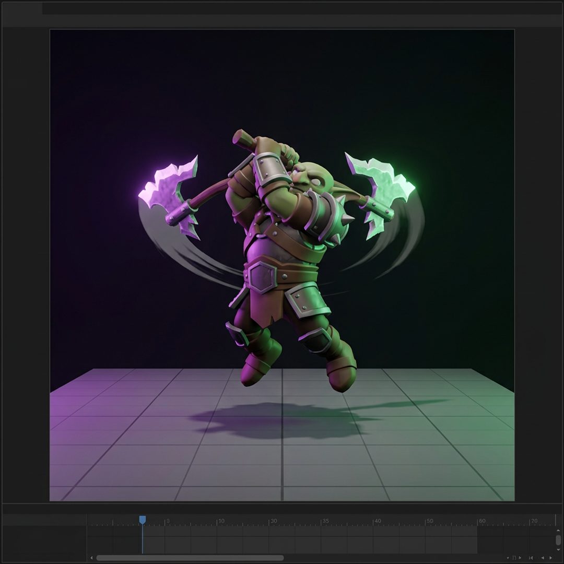Viewport: 564px width, 564px height.
Task: Click the left arrow of the timeline scrollbar
Action: tap(91, 558)
